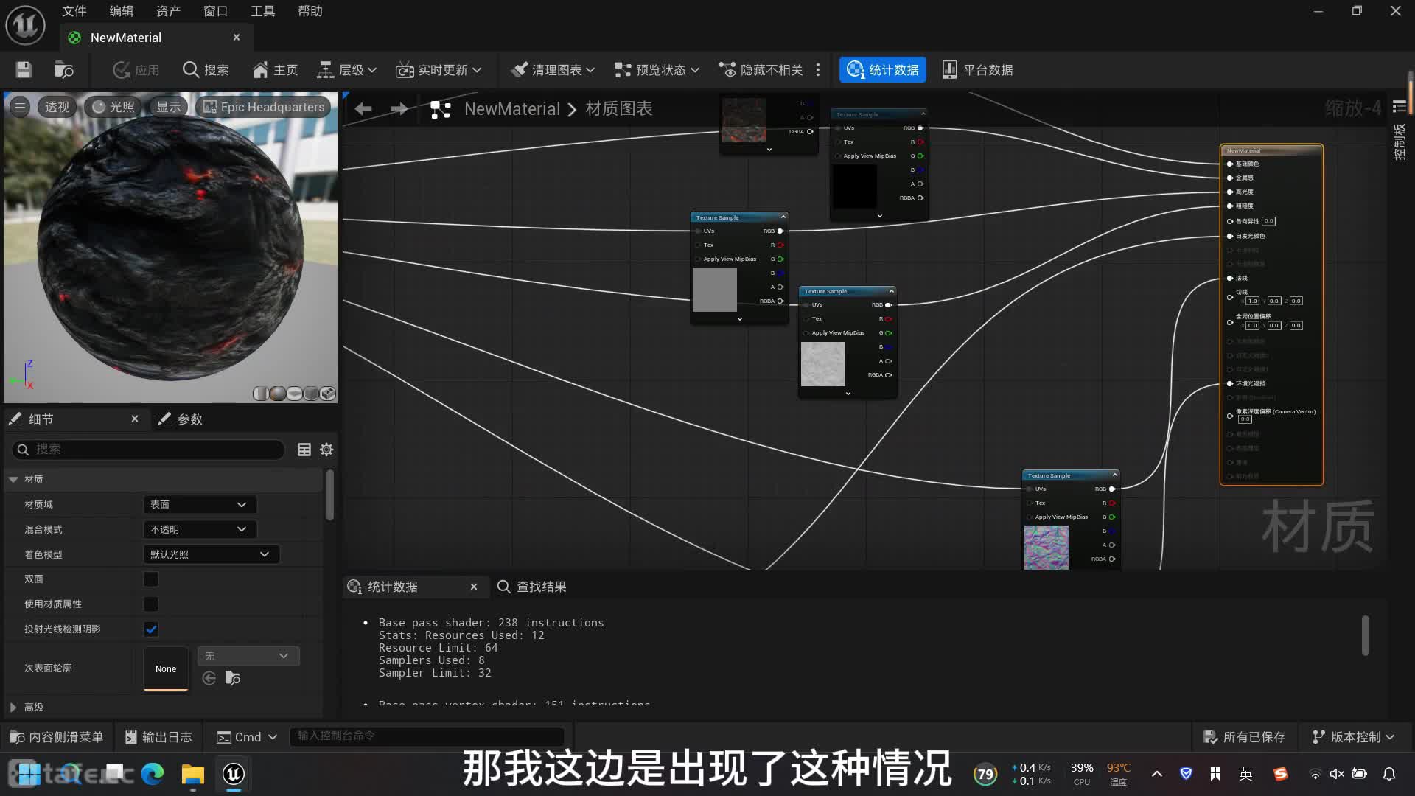This screenshot has height=796, width=1415.
Task: Switch to the 参数 parameters tab
Action: [181, 419]
